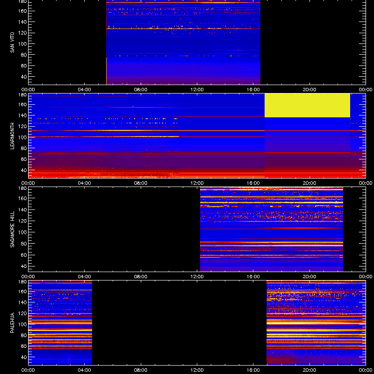The height and width of the screenshot is (374, 374).
Task: Click 16:00 label under the San Vito panel
Action: coord(253,90)
